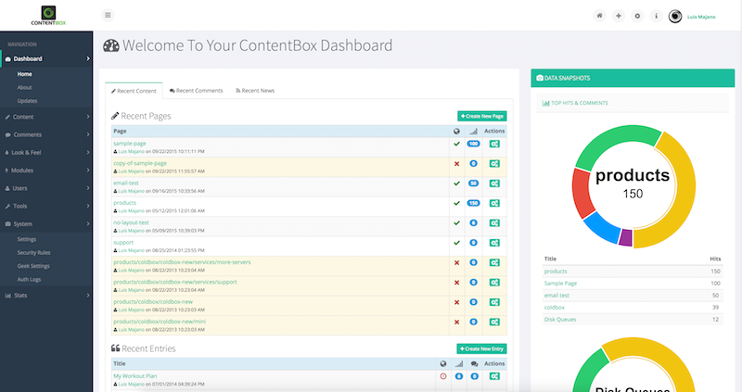Click the Create New Page button

pos(482,117)
